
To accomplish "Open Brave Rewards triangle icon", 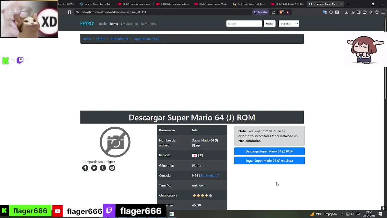I will (288, 12).
